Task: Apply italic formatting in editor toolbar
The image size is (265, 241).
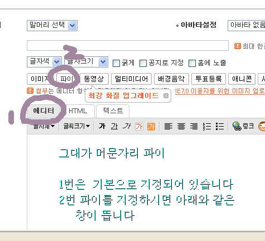Action: coord(127,127)
